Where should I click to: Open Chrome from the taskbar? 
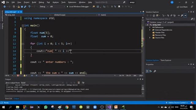(67, 107)
